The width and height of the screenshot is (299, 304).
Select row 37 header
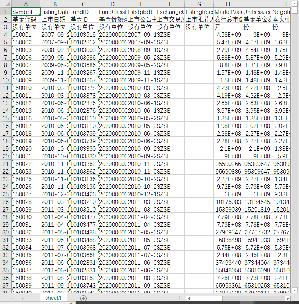(x=6, y=285)
